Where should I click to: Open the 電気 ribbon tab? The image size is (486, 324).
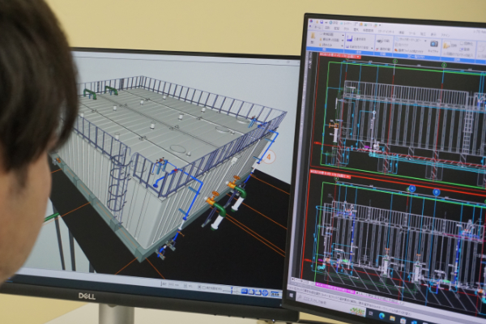[356, 29]
